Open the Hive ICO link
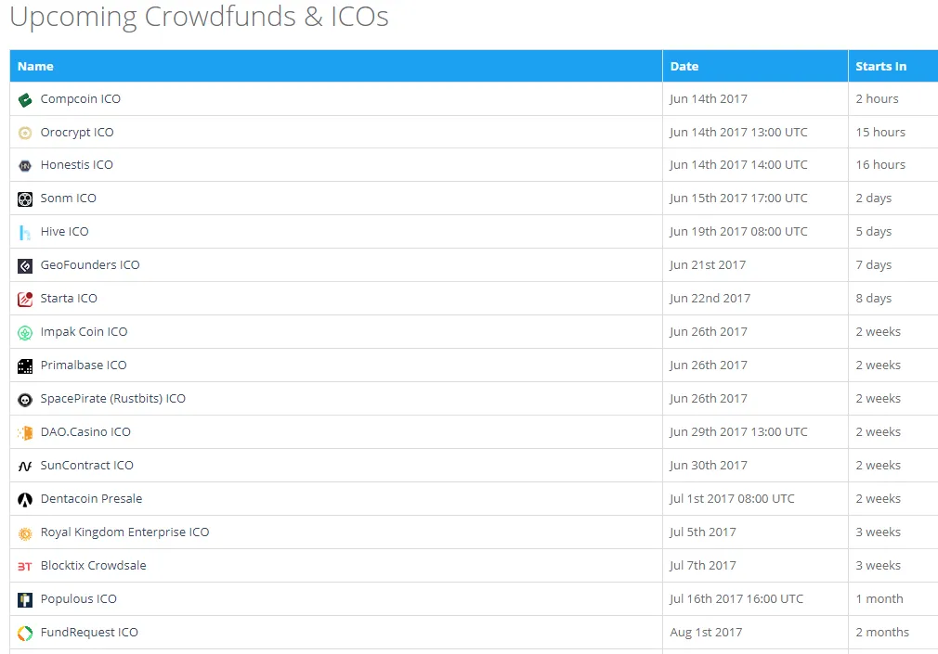This screenshot has height=654, width=938. click(x=65, y=231)
